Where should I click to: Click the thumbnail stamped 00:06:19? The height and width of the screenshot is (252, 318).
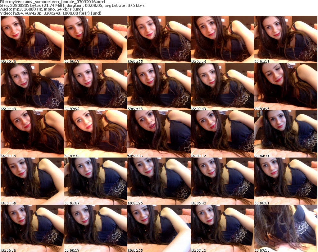(32, 228)
